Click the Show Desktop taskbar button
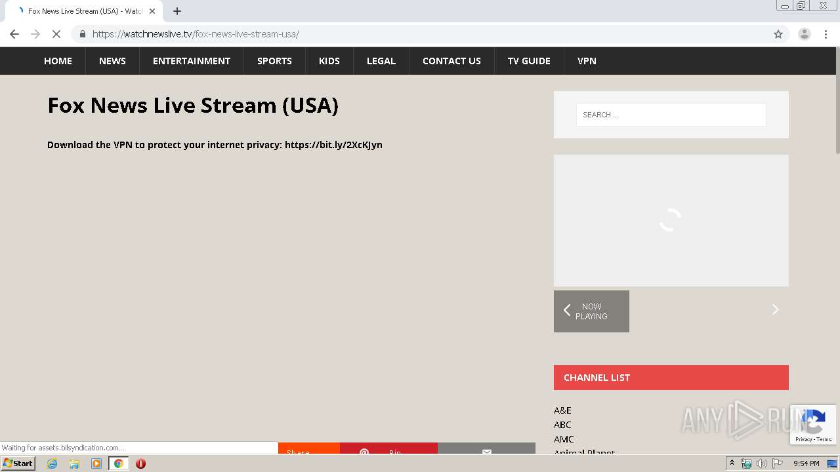Image resolution: width=840 pixels, height=472 pixels. coord(833,463)
